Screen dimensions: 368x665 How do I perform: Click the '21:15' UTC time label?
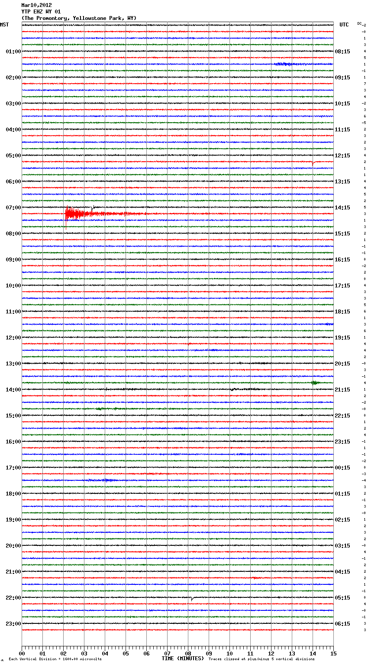pyautogui.click(x=342, y=390)
